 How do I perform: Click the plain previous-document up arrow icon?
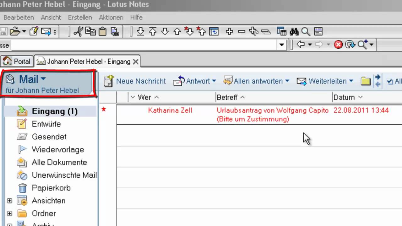pos(177,31)
